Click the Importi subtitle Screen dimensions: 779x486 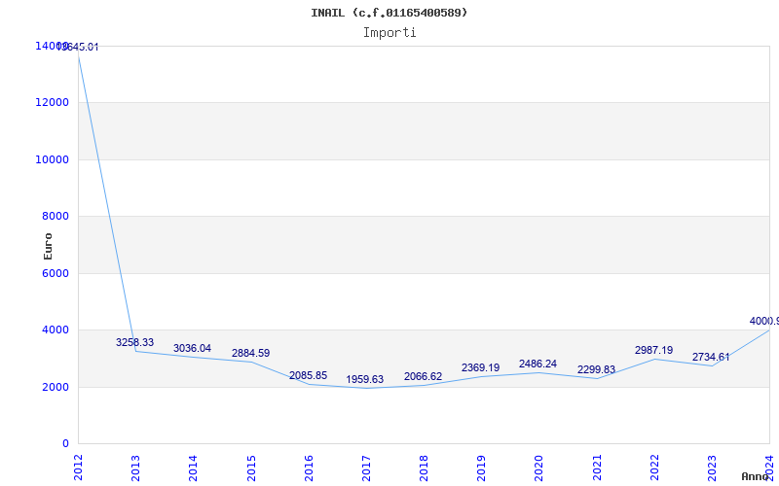[389, 33]
